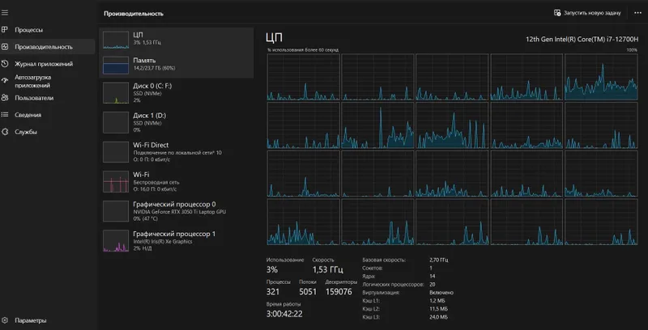Click the Службы puzzle icon
Image resolution: width=648 pixels, height=330 pixels.
pyautogui.click(x=5, y=132)
